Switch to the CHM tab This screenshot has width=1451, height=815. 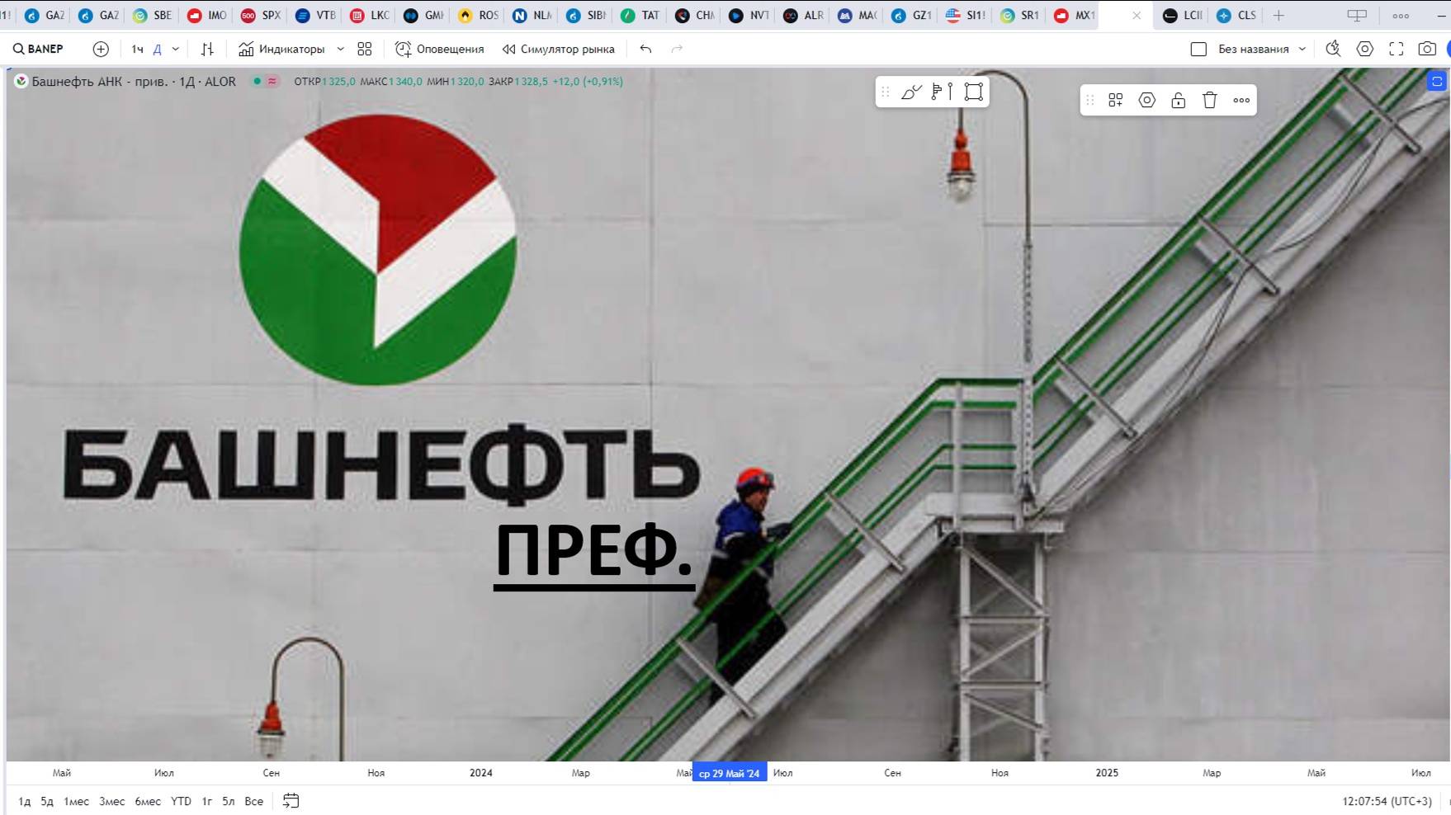(695, 15)
